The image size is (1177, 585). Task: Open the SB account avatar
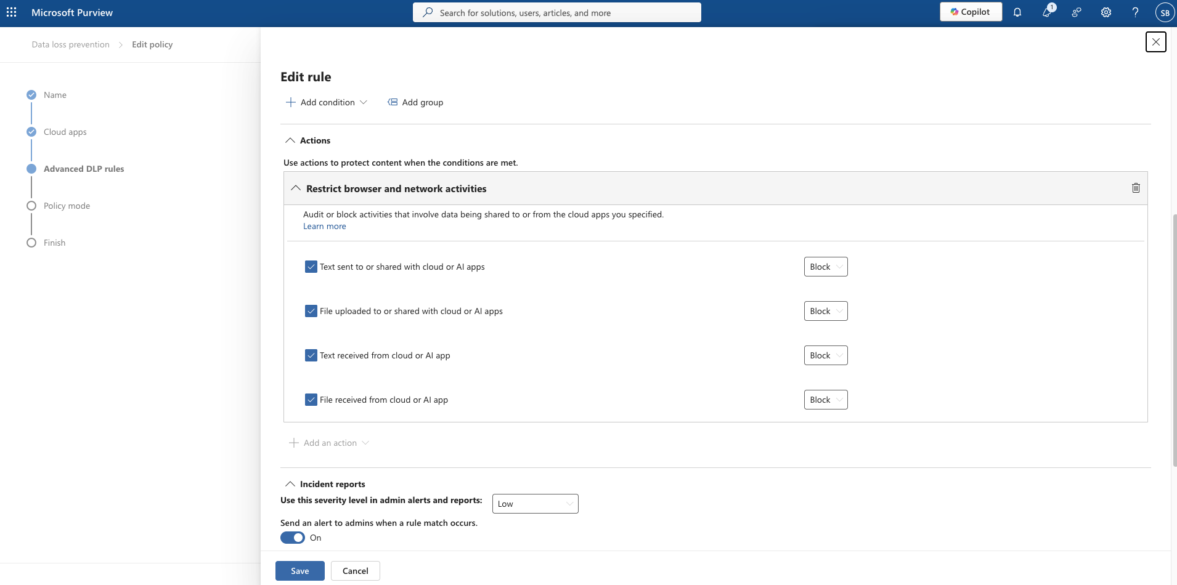point(1164,12)
